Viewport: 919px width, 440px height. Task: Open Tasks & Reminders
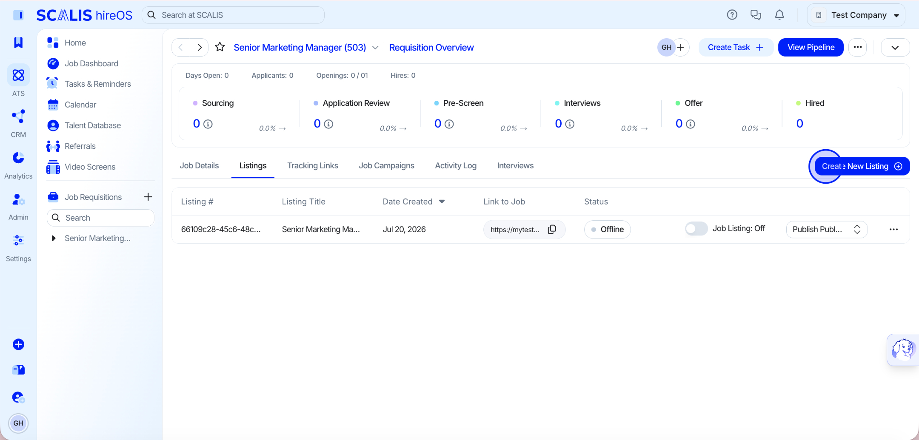[x=98, y=84]
